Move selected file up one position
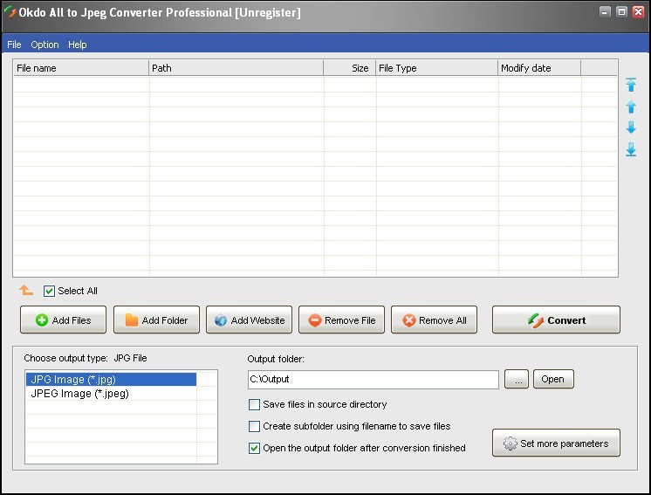 [x=631, y=107]
